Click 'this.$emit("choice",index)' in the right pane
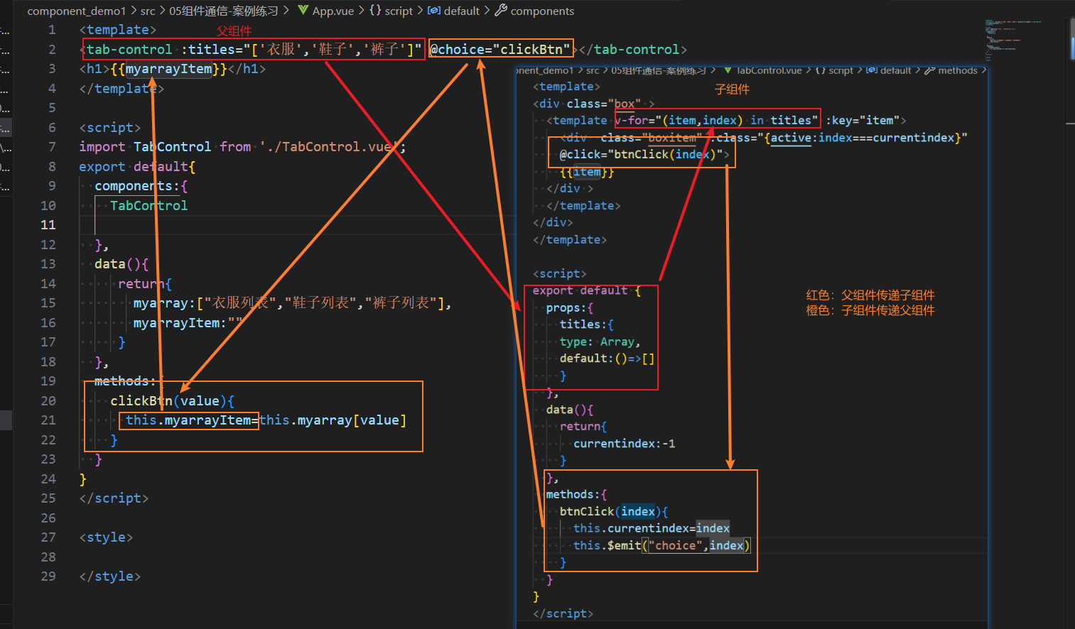 point(661,546)
